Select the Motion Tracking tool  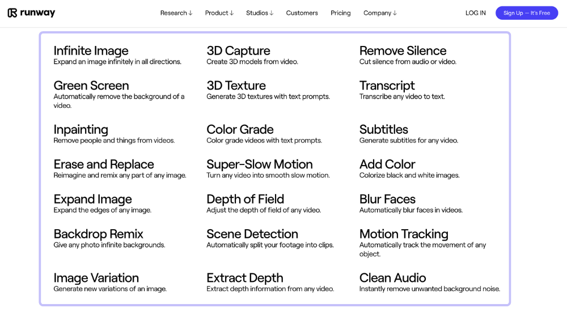tap(404, 234)
